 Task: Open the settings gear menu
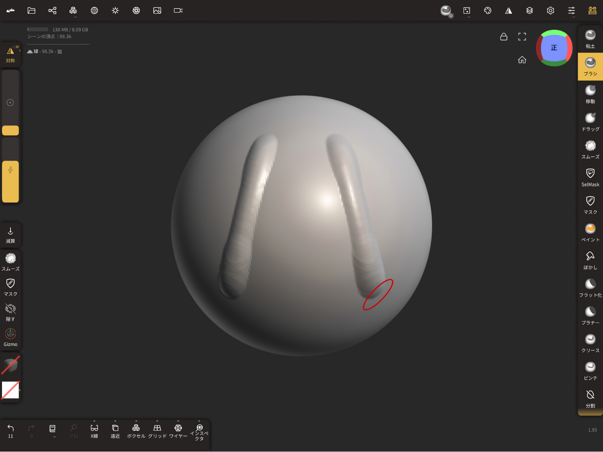pyautogui.click(x=550, y=10)
